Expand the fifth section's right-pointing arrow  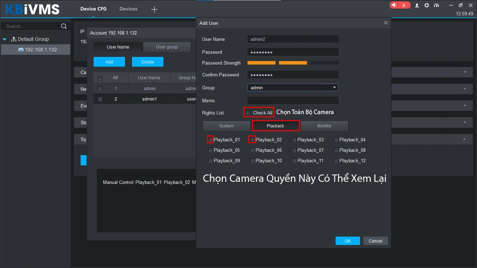pos(465,139)
